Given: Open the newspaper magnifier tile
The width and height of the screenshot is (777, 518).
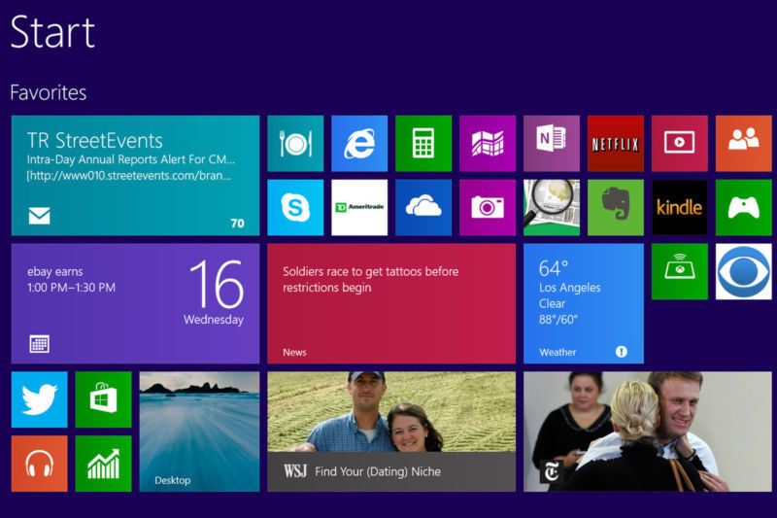Looking at the screenshot, I should (x=552, y=207).
